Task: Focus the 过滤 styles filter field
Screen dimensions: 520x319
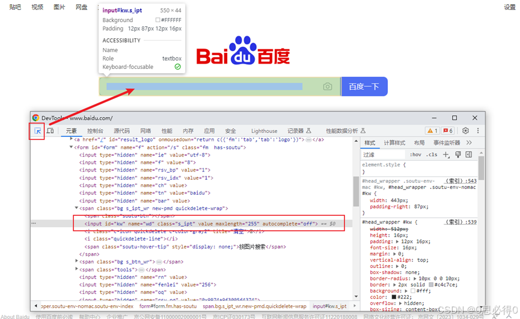Action: 383,155
